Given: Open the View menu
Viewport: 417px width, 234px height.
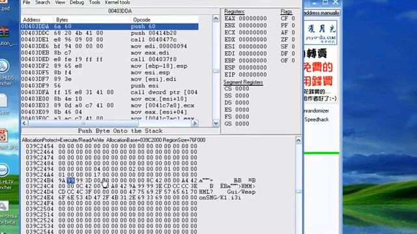Looking at the screenshot, I should tap(60, 3).
